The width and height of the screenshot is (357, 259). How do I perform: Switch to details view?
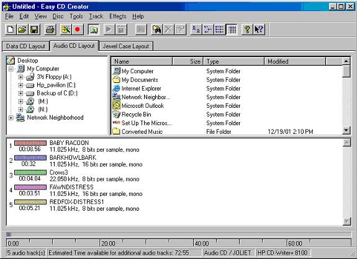(232, 30)
